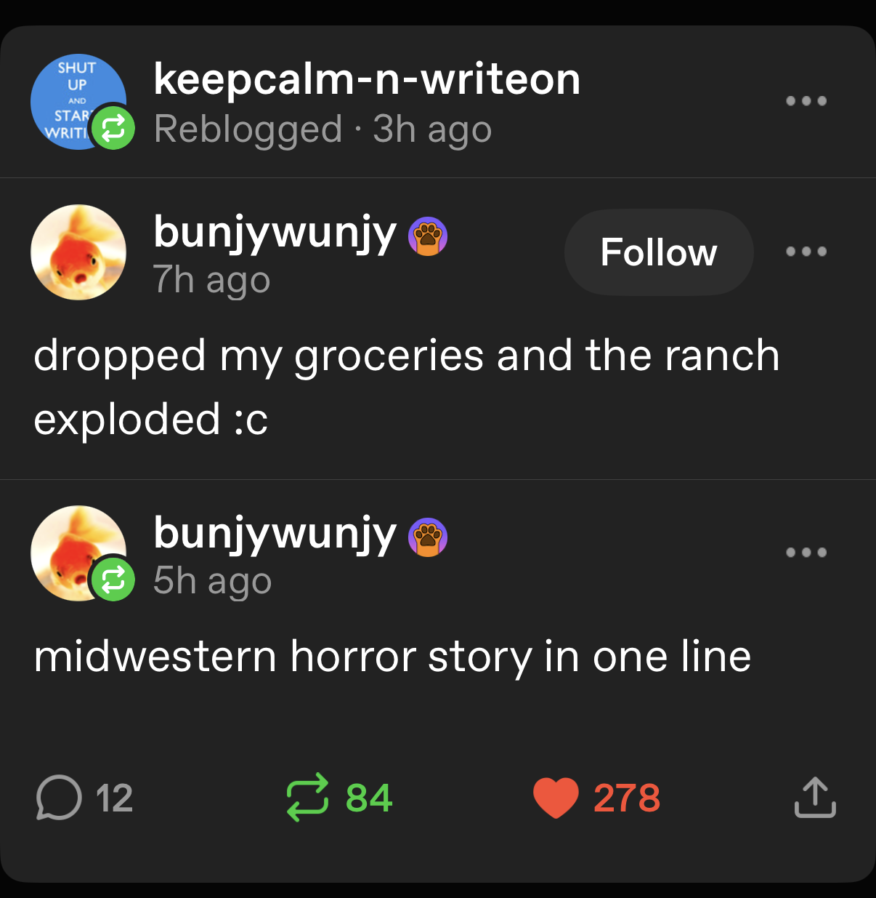
Task: Tap green reblog badge on keepcalm-n-writeon avatar
Action: (x=113, y=129)
